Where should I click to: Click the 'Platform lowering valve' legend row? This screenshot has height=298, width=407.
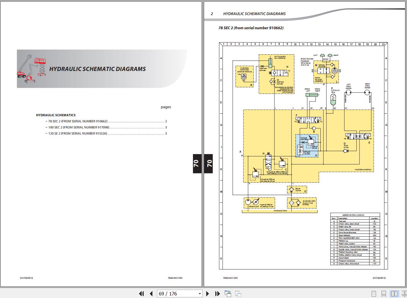tap(355, 252)
